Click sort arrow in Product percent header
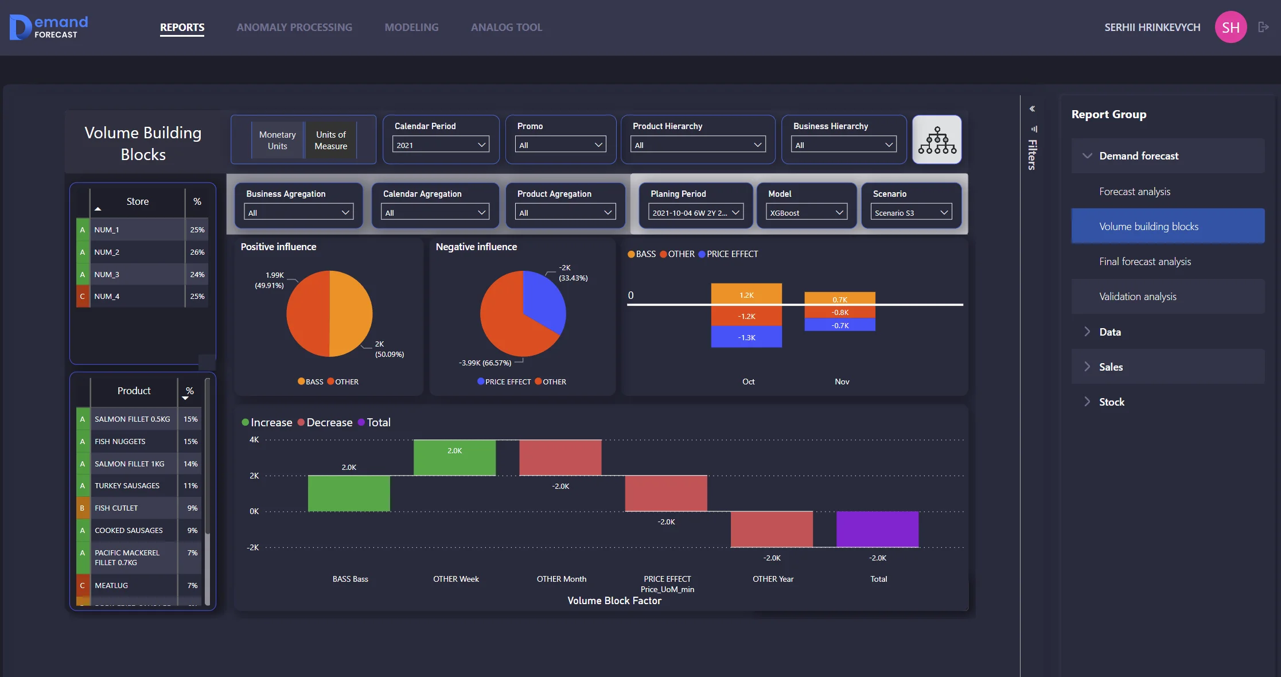 [x=185, y=398]
